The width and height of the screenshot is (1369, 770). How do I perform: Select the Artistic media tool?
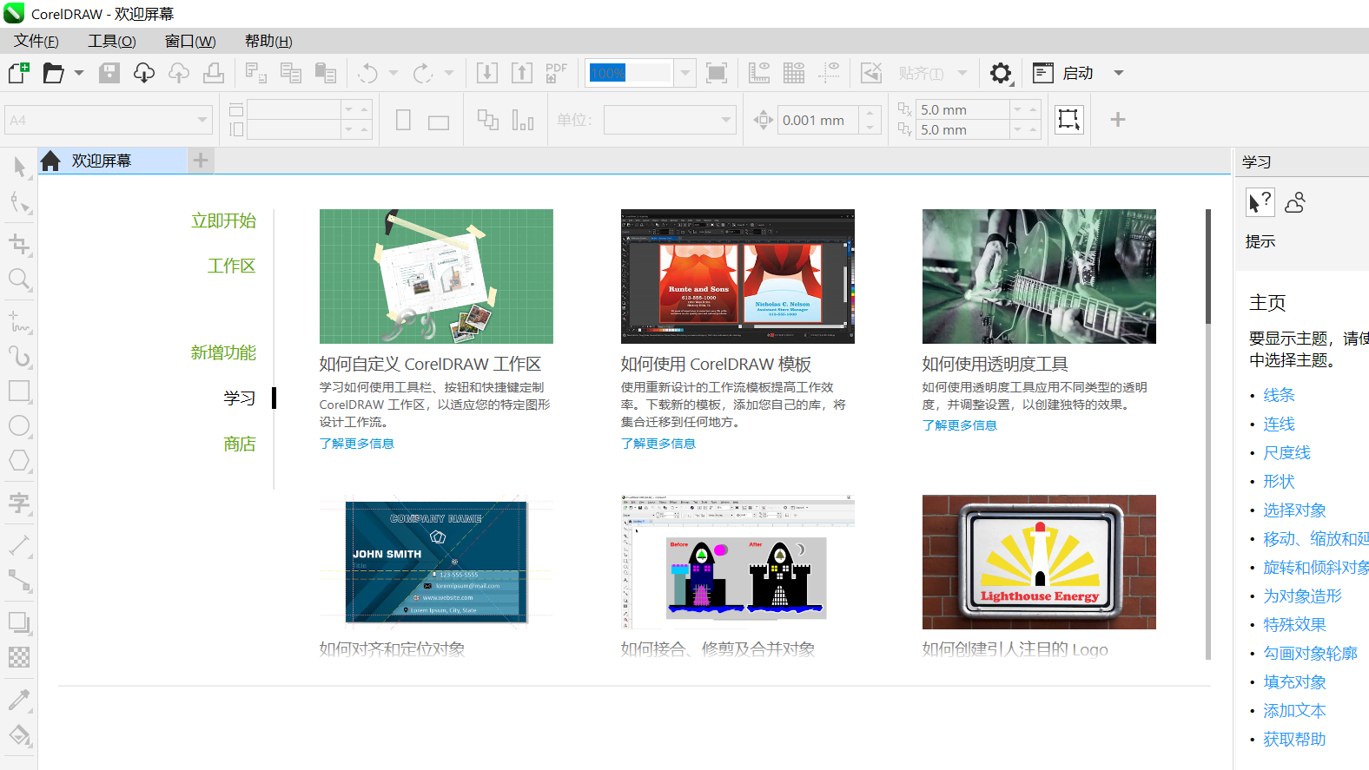tap(19, 356)
